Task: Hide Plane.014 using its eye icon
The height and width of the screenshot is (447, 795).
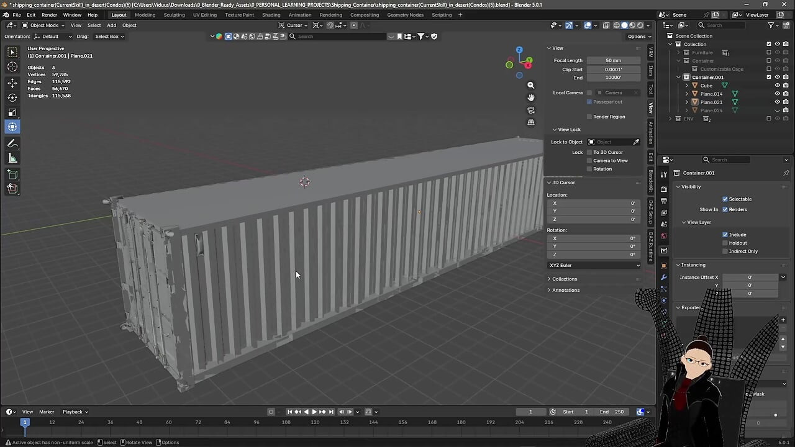Action: pyautogui.click(x=777, y=94)
